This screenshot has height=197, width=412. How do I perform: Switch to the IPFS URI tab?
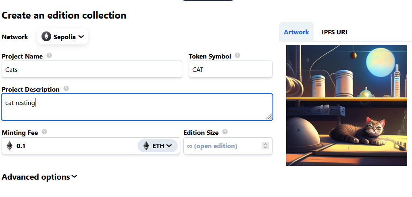(x=334, y=32)
